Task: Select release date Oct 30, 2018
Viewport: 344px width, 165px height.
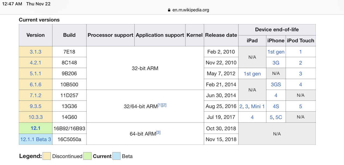Action: click(221, 128)
